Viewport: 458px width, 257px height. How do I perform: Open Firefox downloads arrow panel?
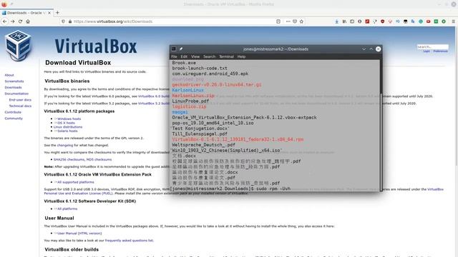[x=337, y=21]
